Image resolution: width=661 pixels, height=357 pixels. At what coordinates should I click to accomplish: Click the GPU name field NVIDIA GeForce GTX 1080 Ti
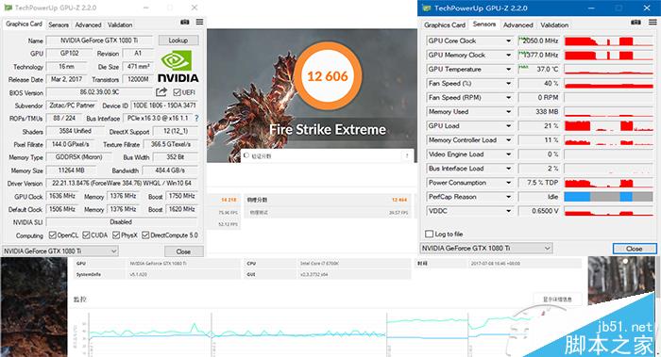(99, 41)
